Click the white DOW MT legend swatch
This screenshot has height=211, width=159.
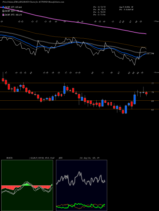coord(3,11)
